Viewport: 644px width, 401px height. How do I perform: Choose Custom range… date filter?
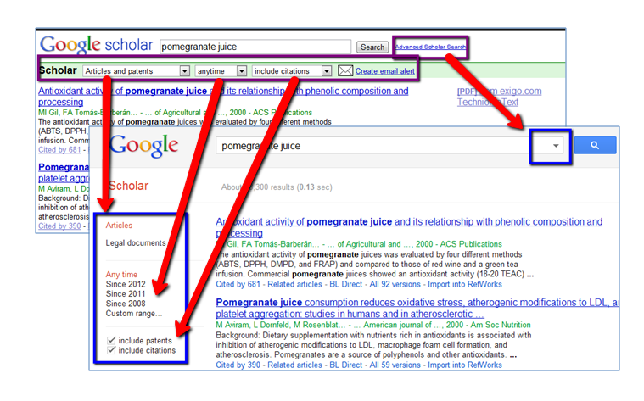coord(134,314)
